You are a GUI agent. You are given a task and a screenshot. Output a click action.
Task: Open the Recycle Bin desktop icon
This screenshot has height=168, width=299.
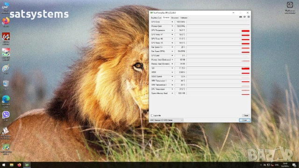coord(6,85)
